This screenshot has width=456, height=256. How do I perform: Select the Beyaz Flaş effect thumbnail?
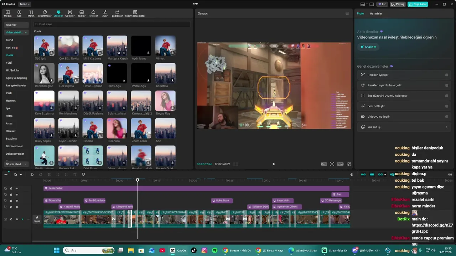(x=165, y=101)
